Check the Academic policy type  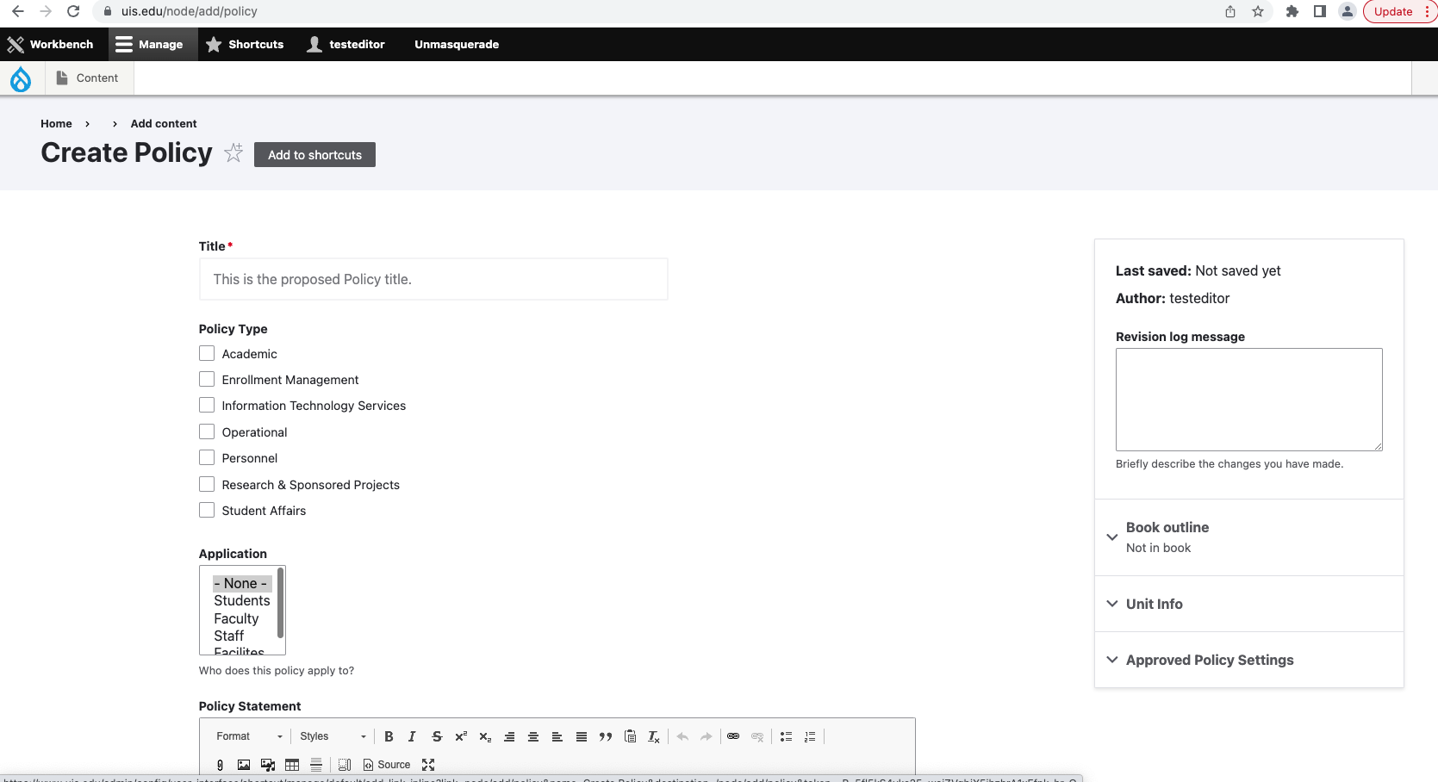click(207, 353)
